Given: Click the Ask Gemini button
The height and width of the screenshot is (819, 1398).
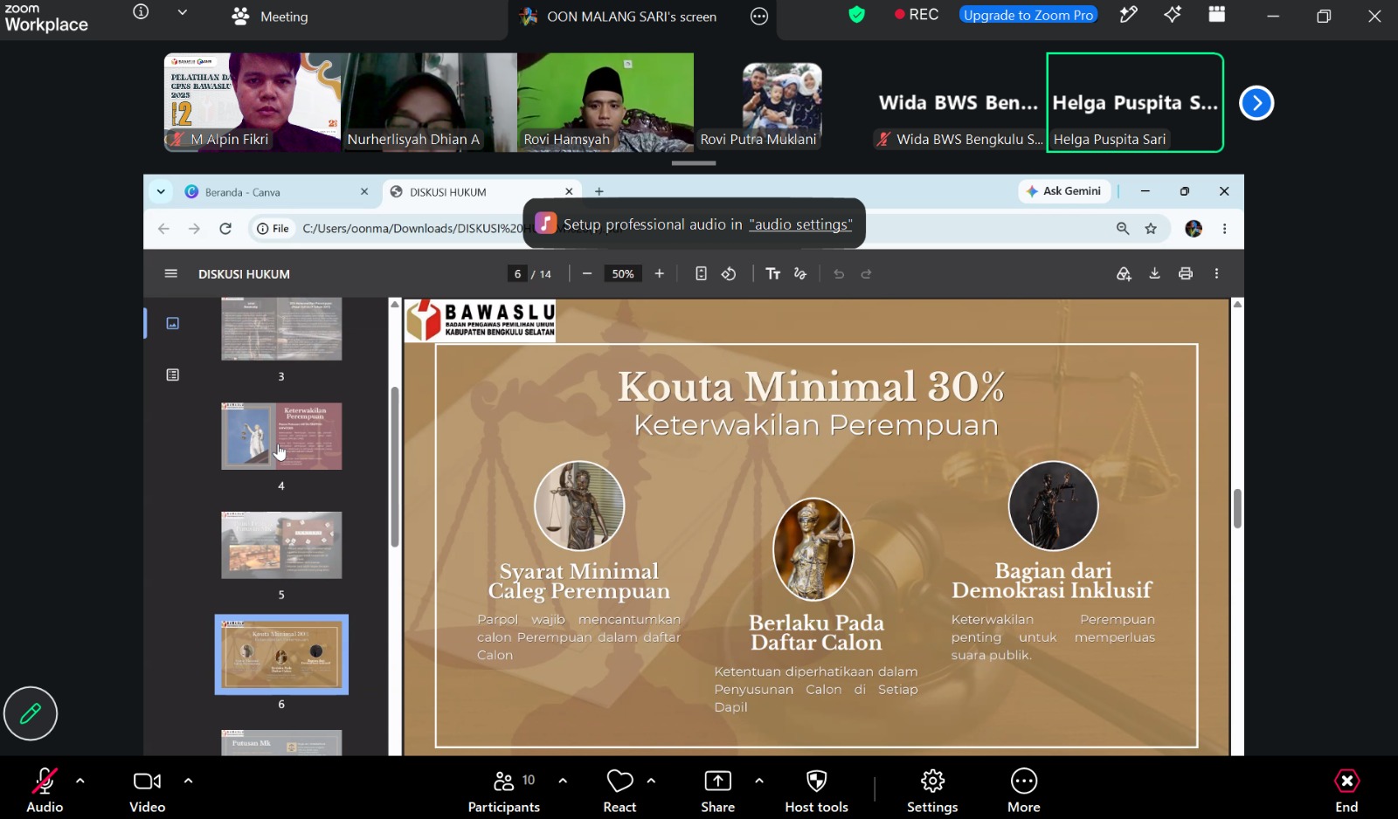Looking at the screenshot, I should (1063, 191).
